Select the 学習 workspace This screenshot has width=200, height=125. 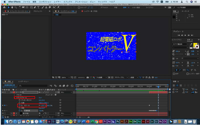(116, 7)
